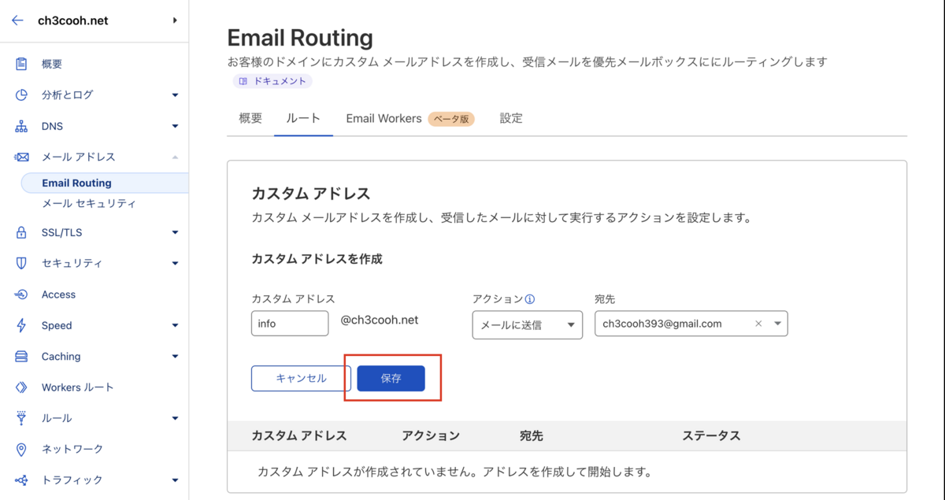
Task: Expand the 分析とログ sidebar section
Action: tap(175, 95)
